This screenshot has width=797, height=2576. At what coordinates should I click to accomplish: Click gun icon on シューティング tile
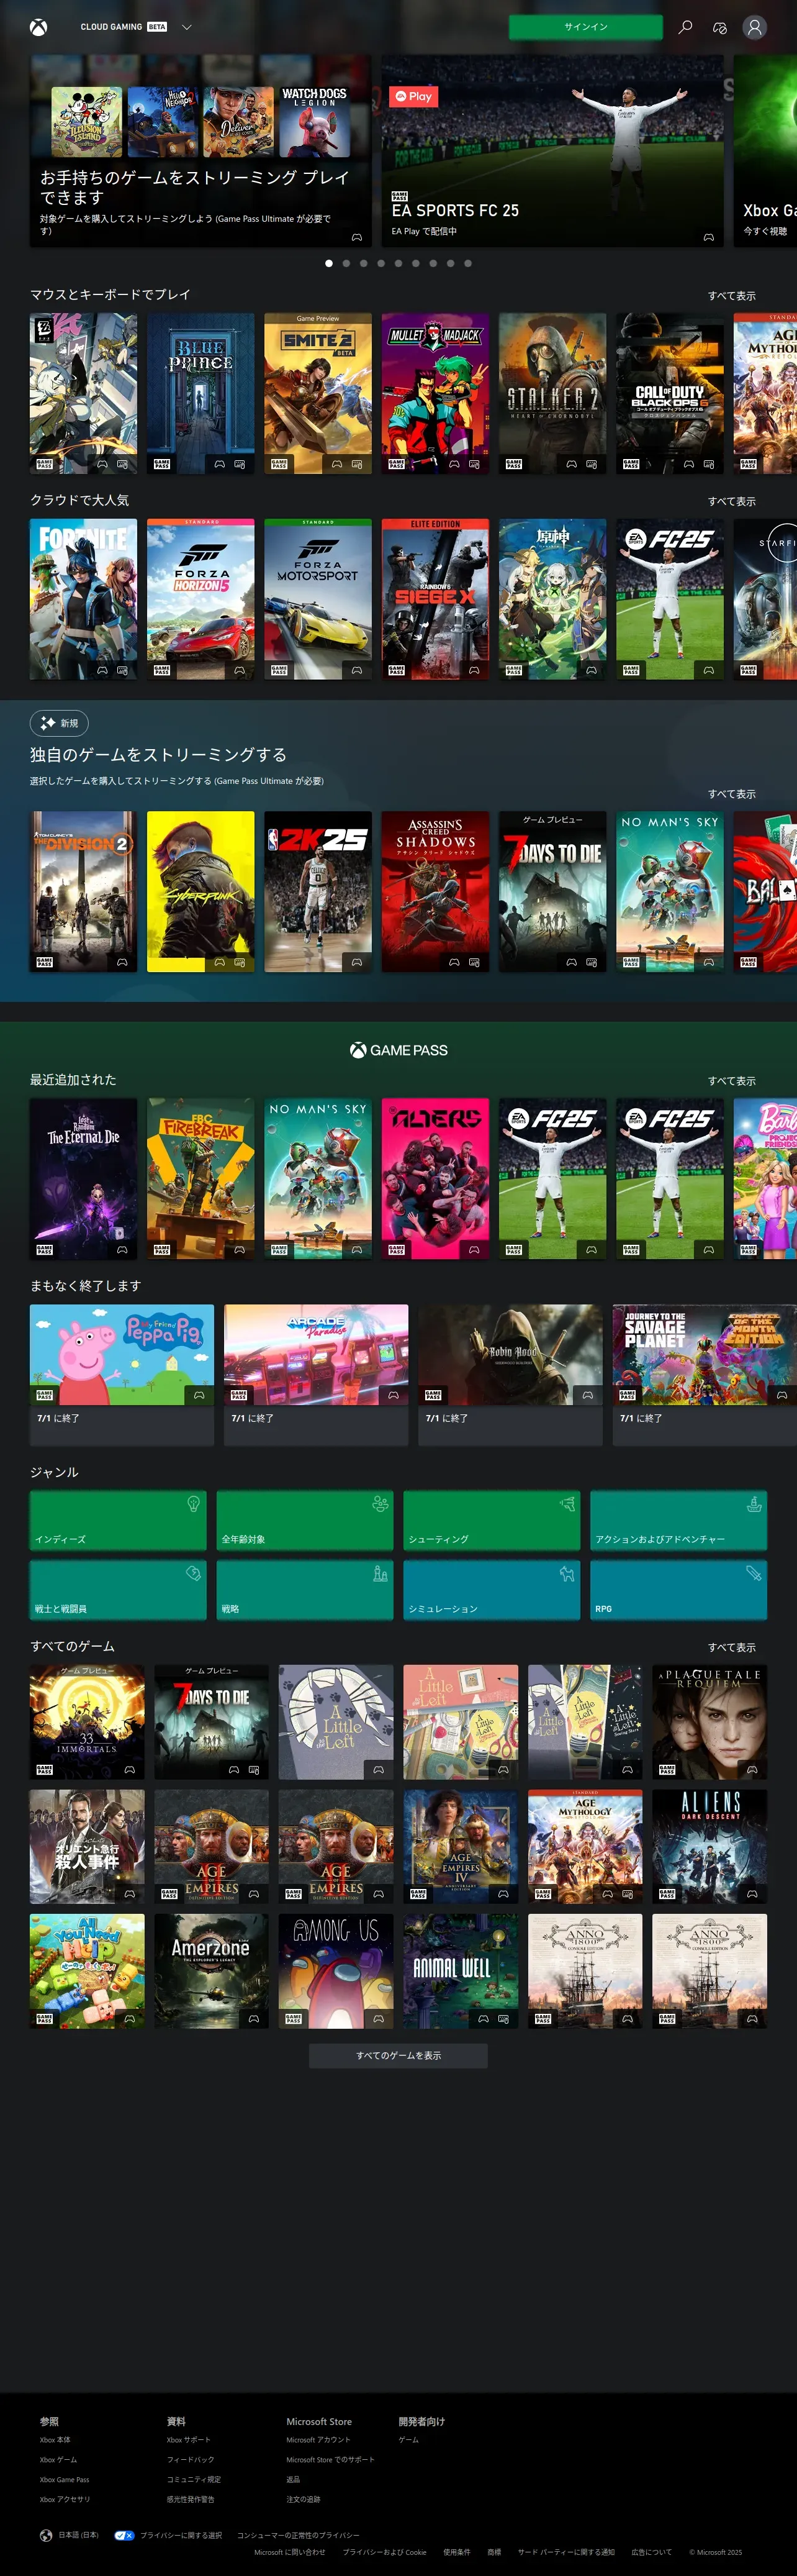567,1504
